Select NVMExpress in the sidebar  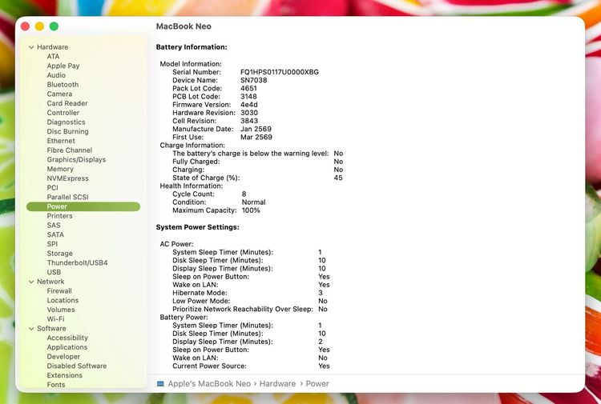[68, 178]
